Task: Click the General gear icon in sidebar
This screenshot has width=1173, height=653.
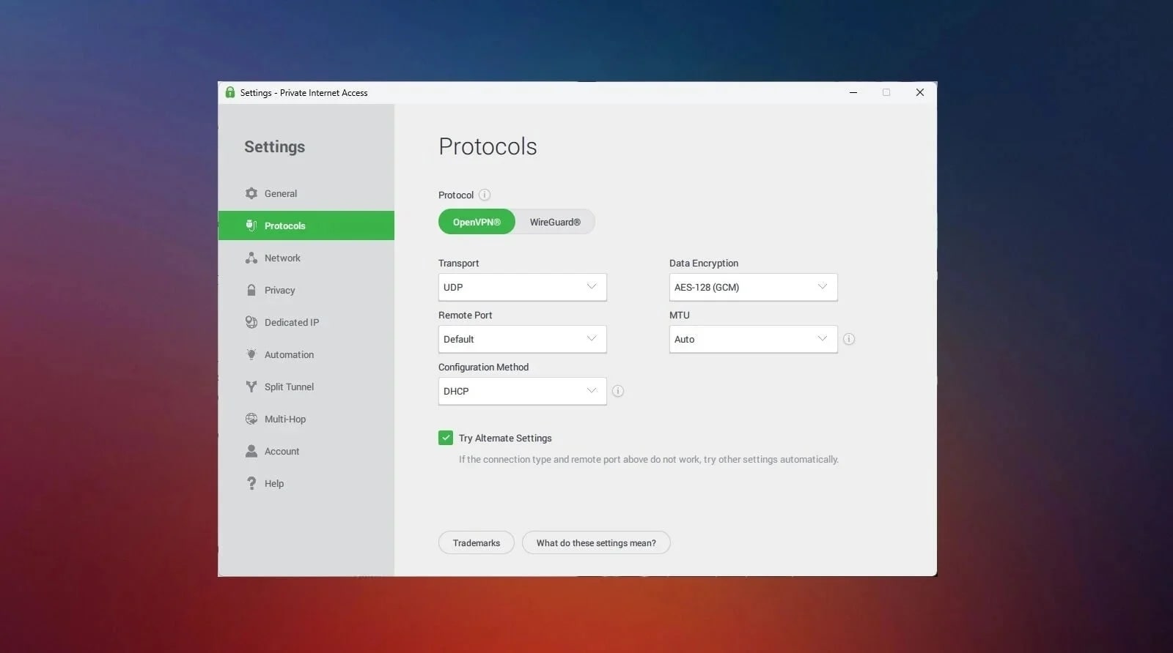Action: (x=251, y=193)
